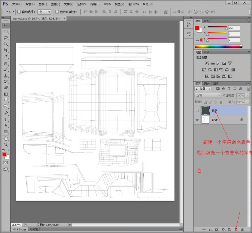Enable the 自动选择 checkbox
Screen dimensions: 252x233
point(19,12)
